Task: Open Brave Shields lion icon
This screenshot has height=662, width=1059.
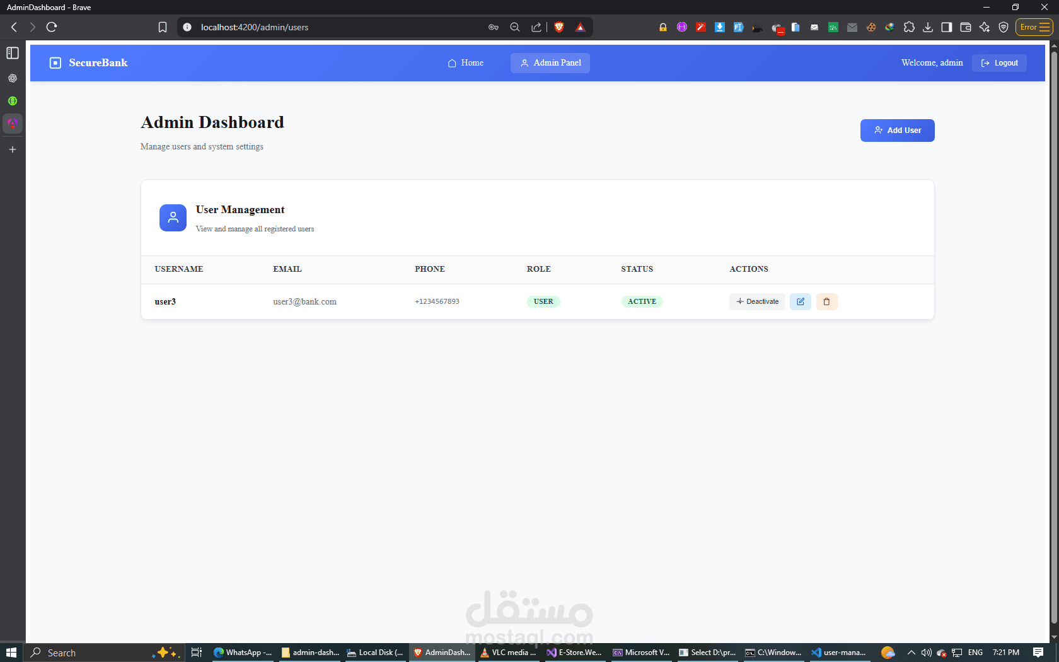Action: pos(558,27)
